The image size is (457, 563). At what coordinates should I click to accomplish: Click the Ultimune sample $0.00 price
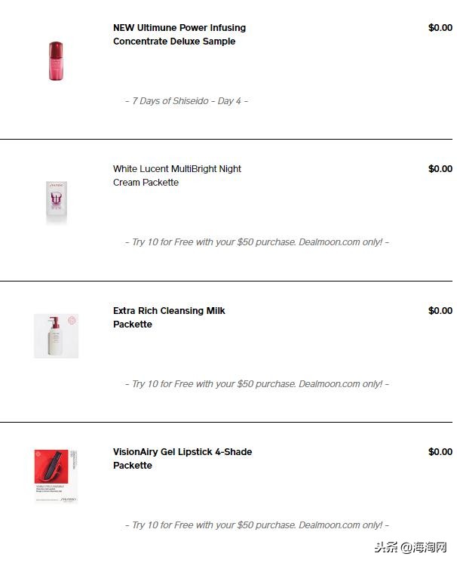(440, 28)
